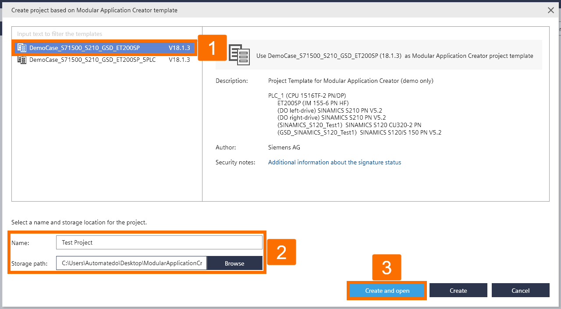The height and width of the screenshot is (309, 561).
Task: Click the document icon beside the 5PLC template
Action: [22, 60]
